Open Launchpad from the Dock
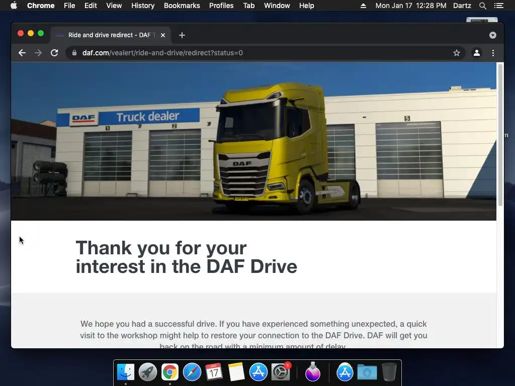The image size is (515, 386). click(148, 372)
